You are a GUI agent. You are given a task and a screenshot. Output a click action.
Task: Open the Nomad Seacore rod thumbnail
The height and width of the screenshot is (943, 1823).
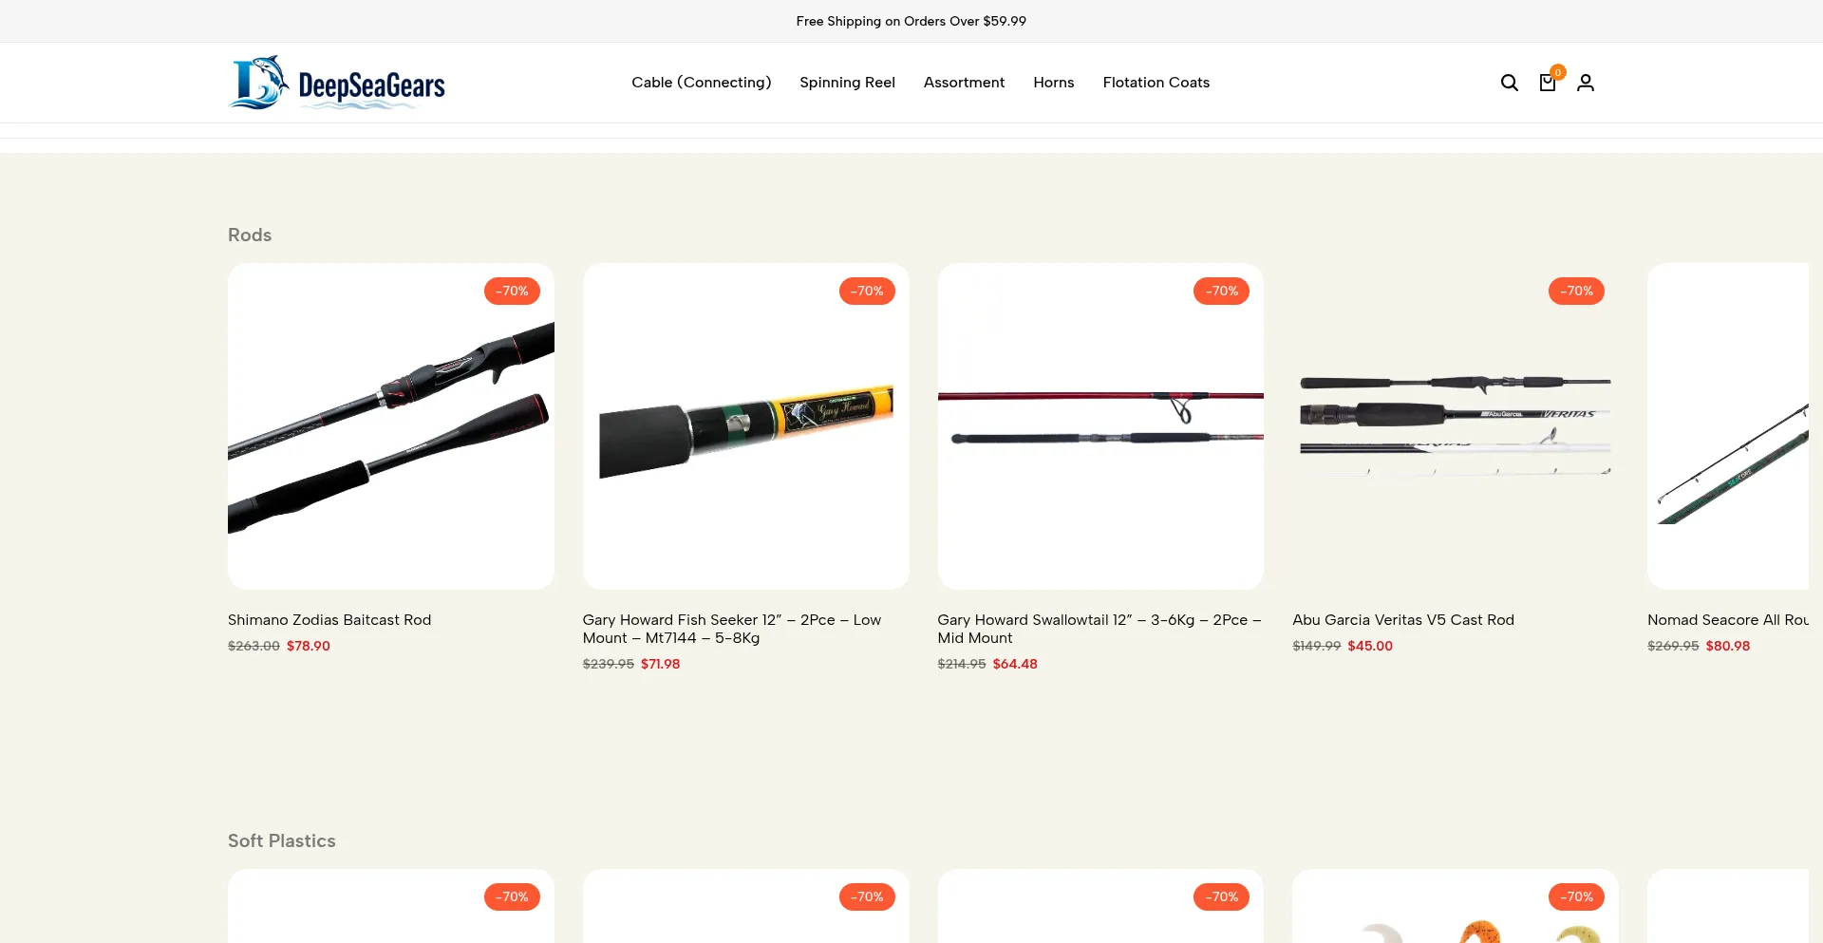click(x=1728, y=426)
